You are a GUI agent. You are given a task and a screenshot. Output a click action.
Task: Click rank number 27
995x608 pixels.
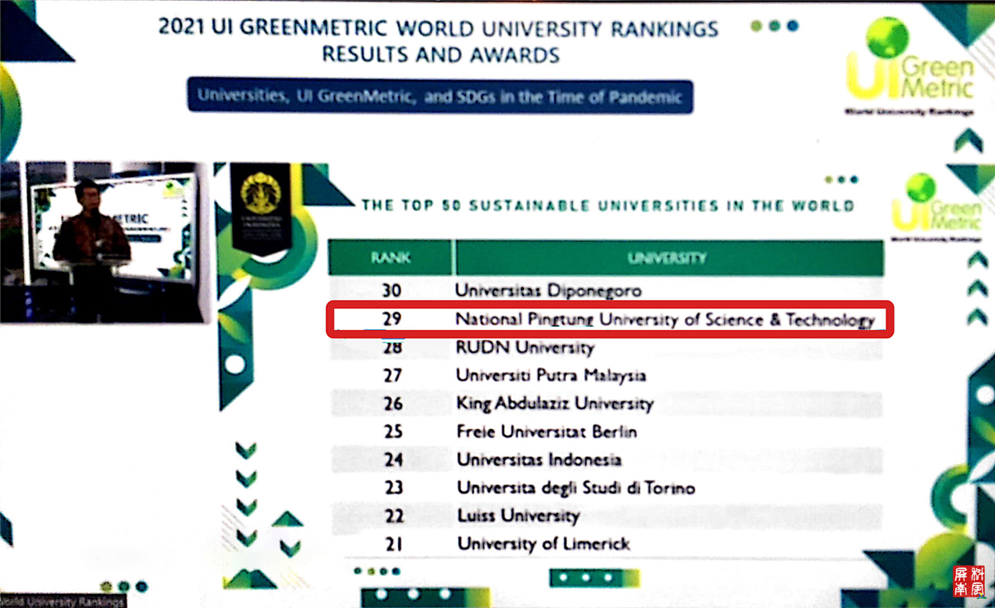392,376
